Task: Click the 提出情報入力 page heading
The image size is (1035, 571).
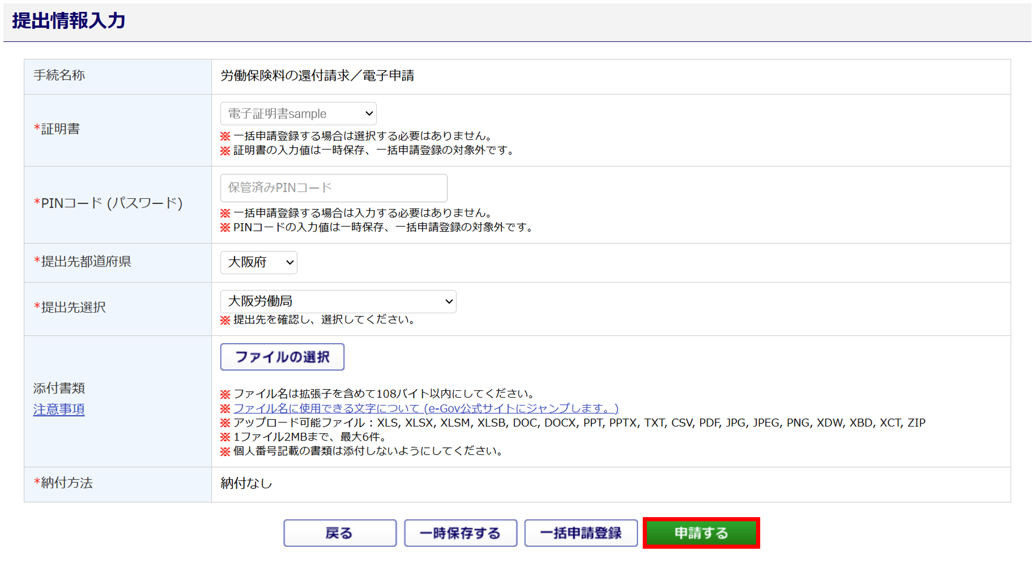Action: click(69, 21)
